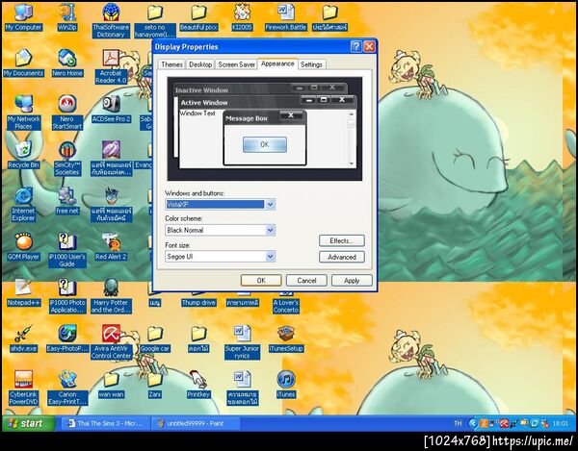The height and width of the screenshot is (451, 578).
Task: Select the Acrobat Reader 4.0 icon
Action: pos(111,67)
